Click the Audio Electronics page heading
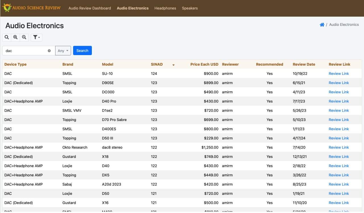Viewport: 364px width, 213px height. coord(34,26)
